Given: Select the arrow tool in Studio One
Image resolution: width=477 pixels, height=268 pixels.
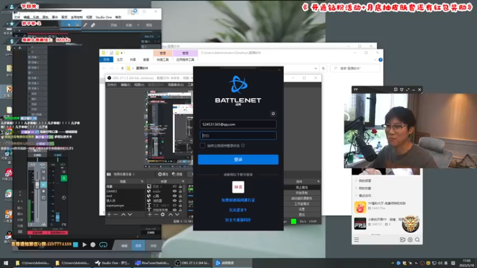Looking at the screenshot, I should click(x=69, y=25).
